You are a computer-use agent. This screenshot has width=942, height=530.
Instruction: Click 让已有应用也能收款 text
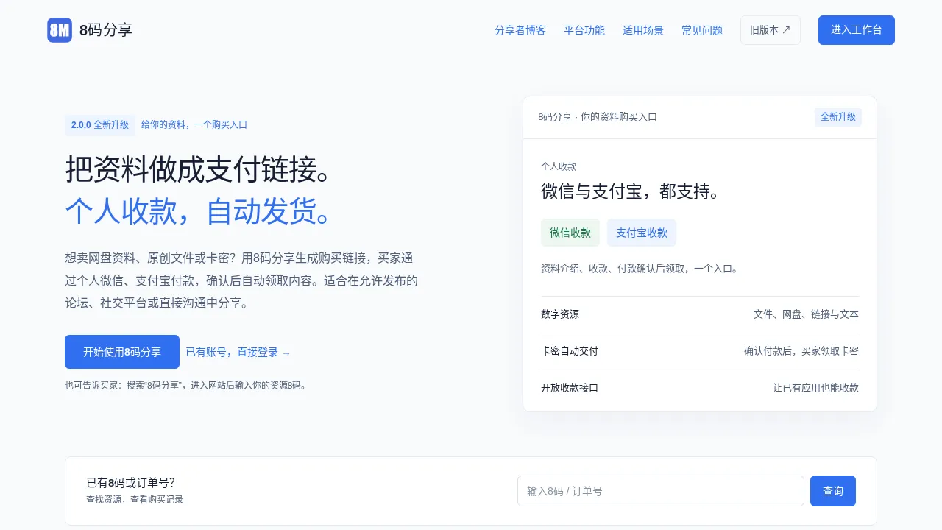pyautogui.click(x=815, y=388)
